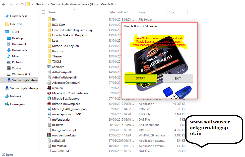This screenshot has height=157, width=245.
Task: Open Music in navigation pane
Action: tap(14, 56)
